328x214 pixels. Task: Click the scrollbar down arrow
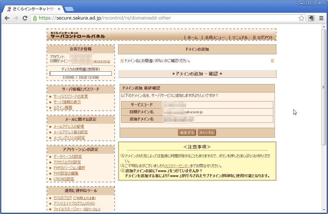323,210
